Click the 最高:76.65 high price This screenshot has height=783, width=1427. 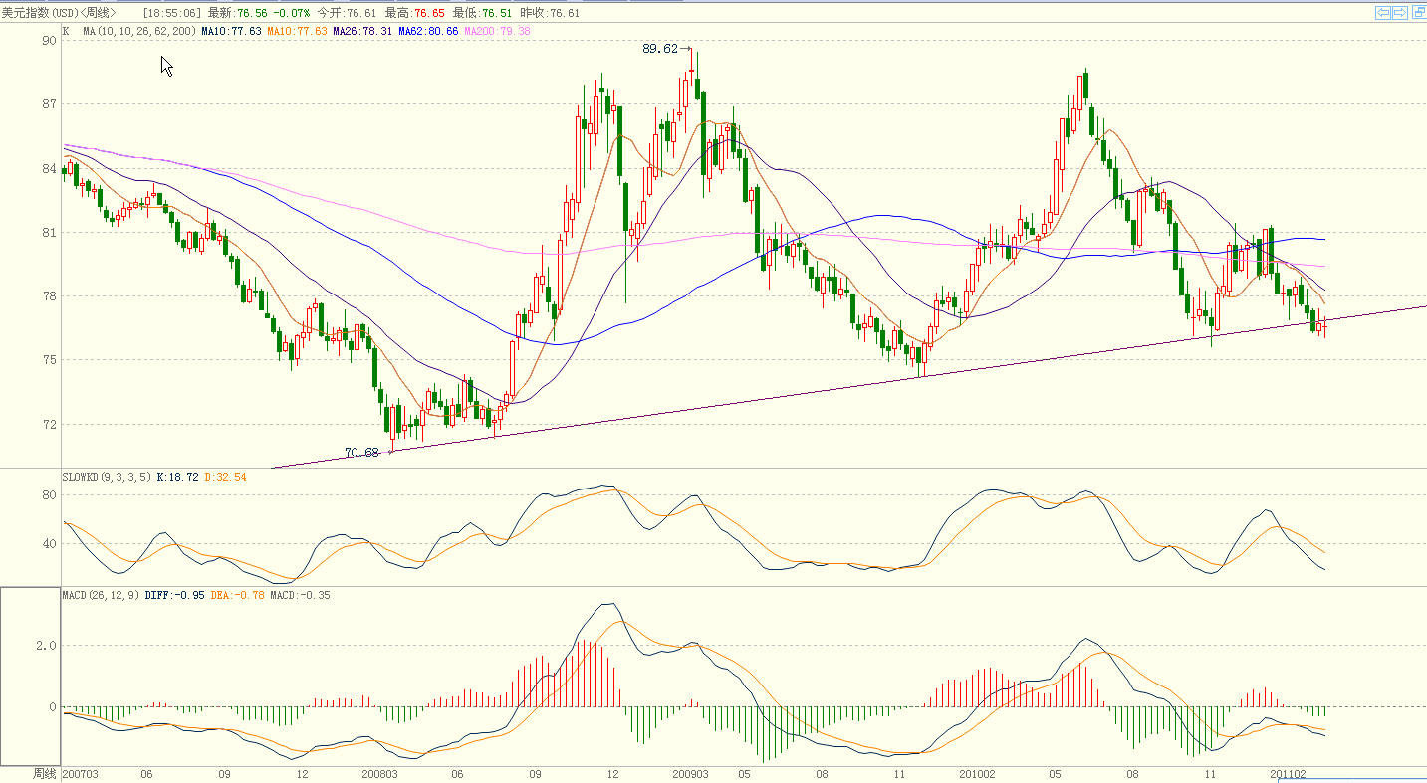click(414, 13)
